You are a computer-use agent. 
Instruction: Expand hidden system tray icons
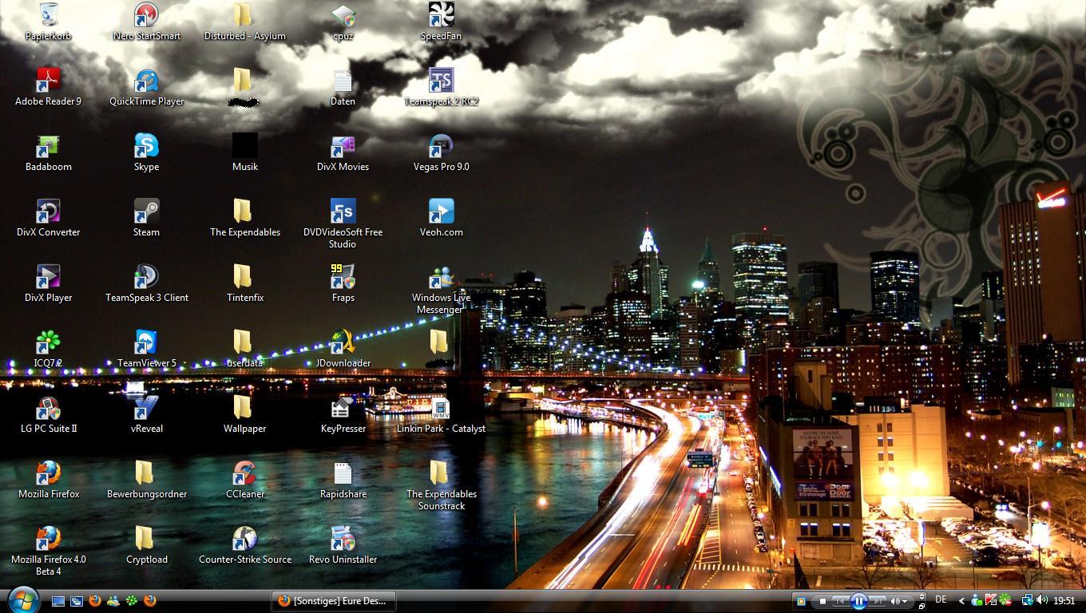pyautogui.click(x=961, y=601)
